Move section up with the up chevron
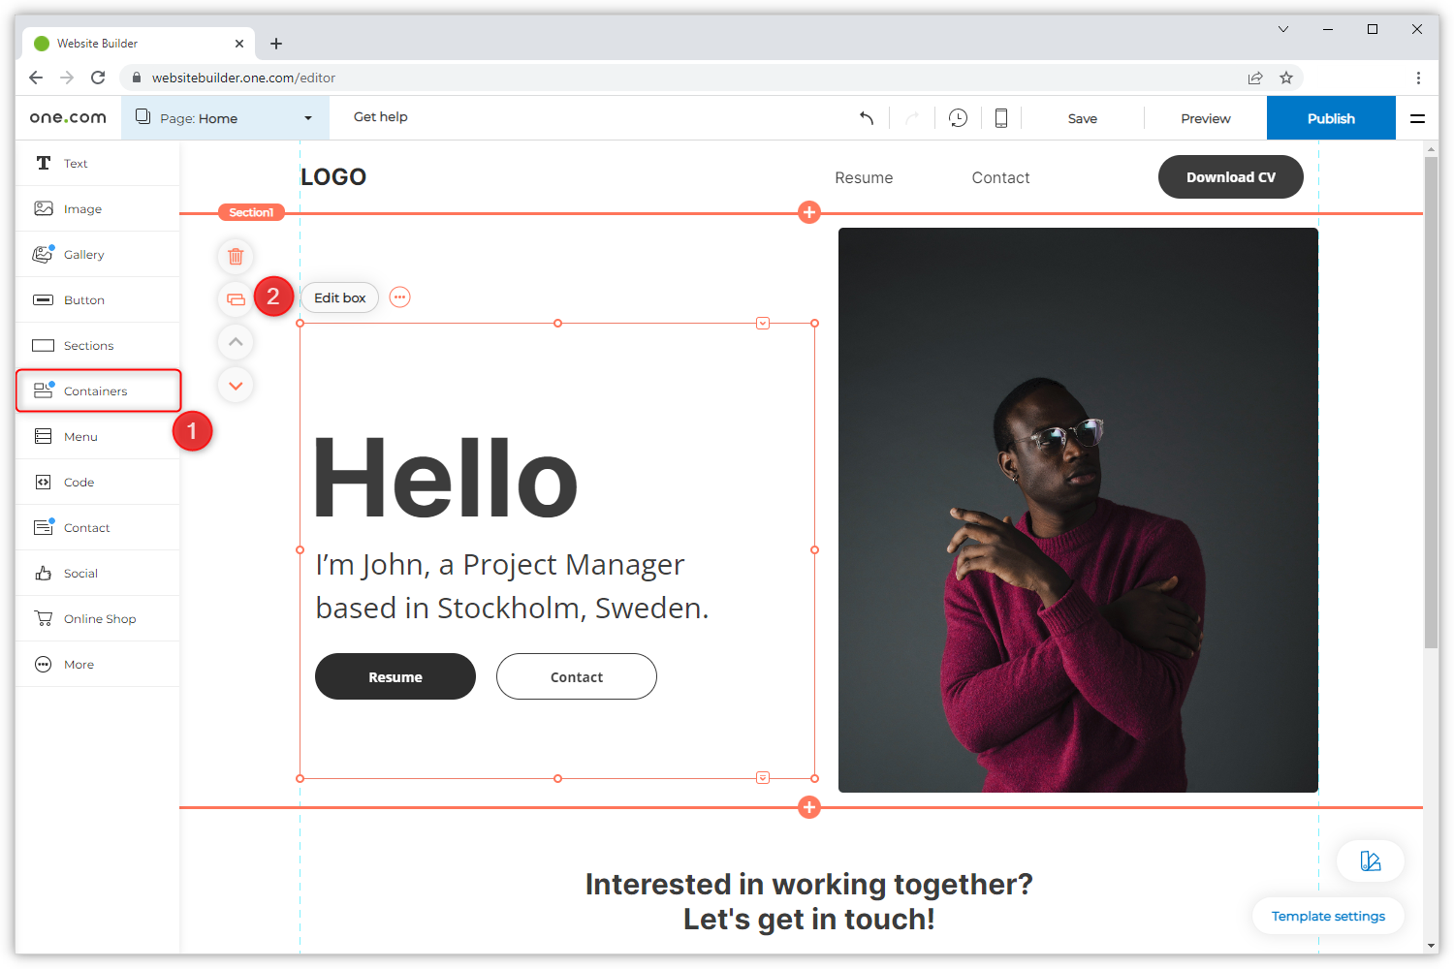 (x=236, y=342)
